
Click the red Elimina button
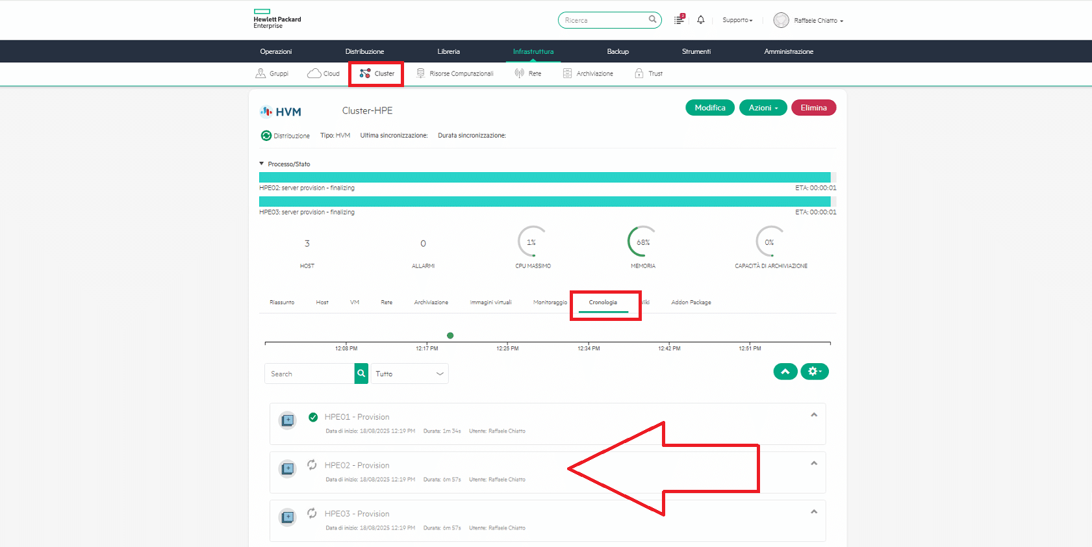(x=813, y=108)
